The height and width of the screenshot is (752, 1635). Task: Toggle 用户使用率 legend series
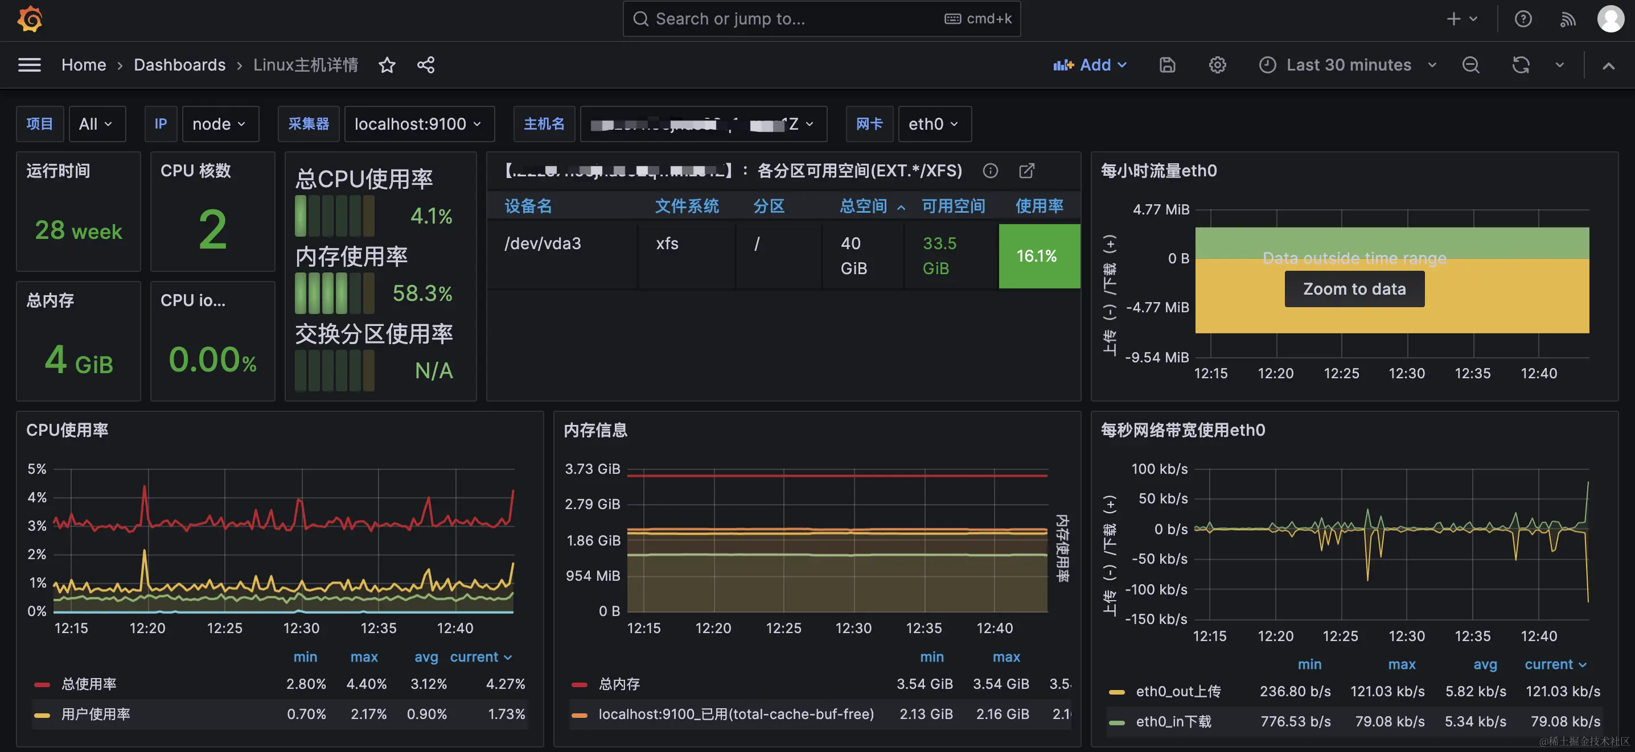tap(95, 714)
